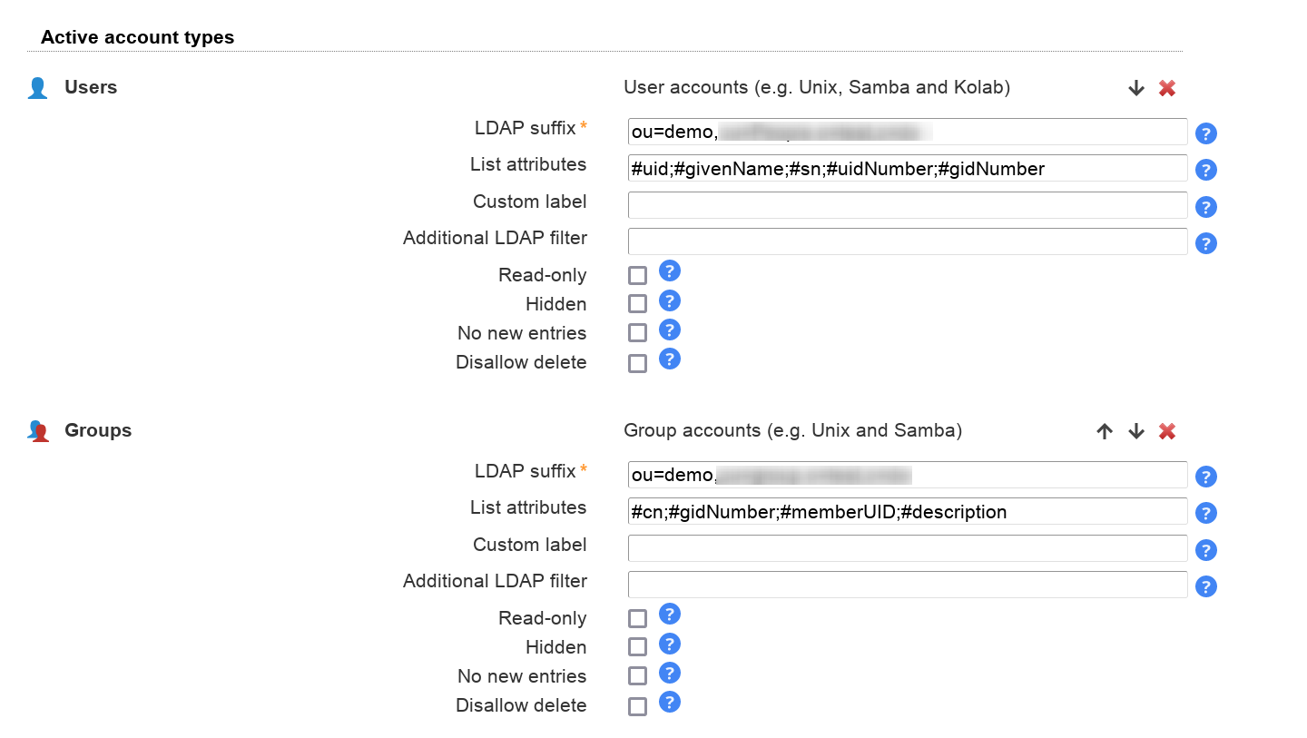
Task: Remove the Users account type
Action: click(1167, 88)
